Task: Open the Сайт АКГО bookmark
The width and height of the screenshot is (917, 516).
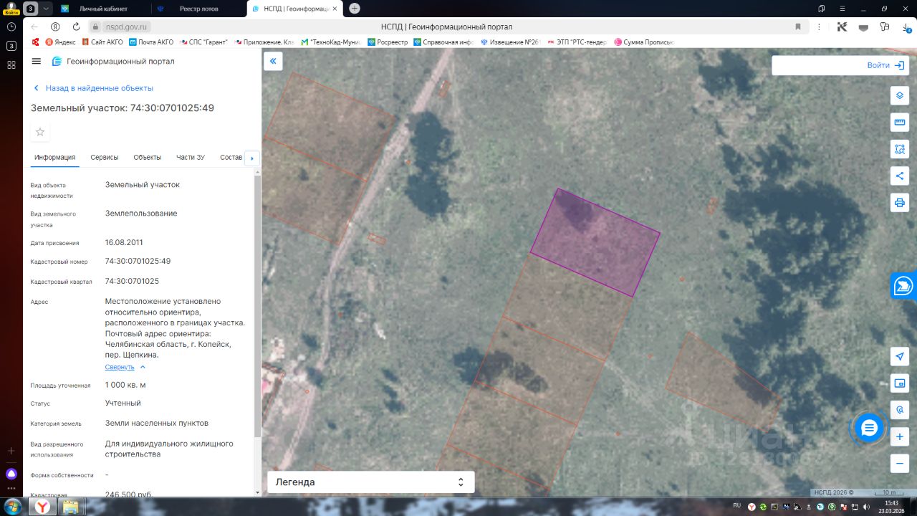Action: [x=102, y=42]
